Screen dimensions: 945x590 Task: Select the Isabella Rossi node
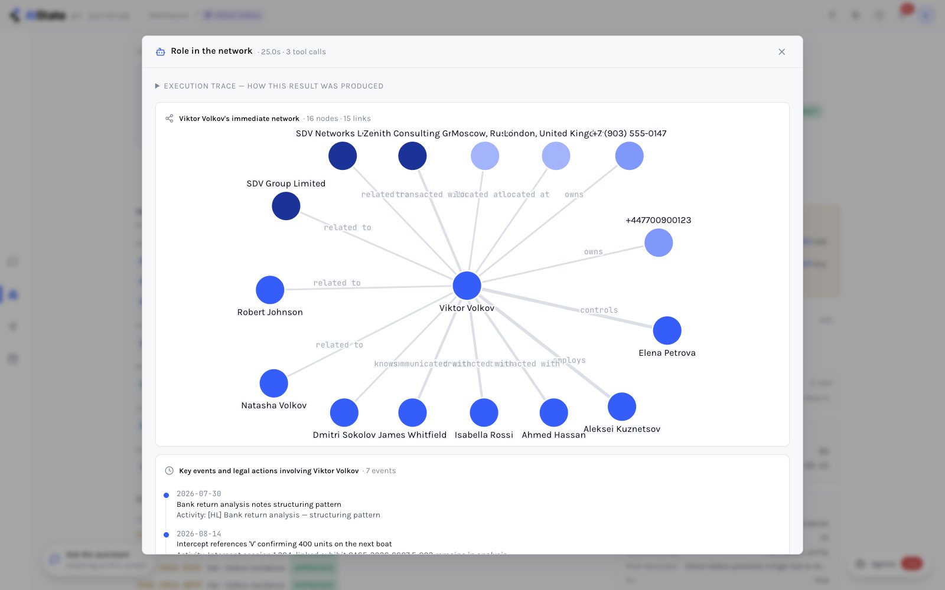click(x=484, y=412)
